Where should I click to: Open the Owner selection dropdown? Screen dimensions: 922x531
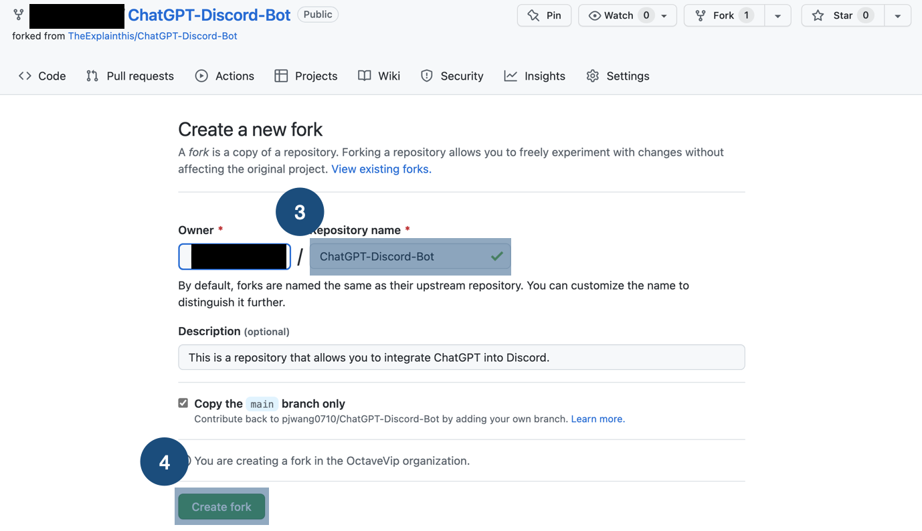click(x=234, y=256)
